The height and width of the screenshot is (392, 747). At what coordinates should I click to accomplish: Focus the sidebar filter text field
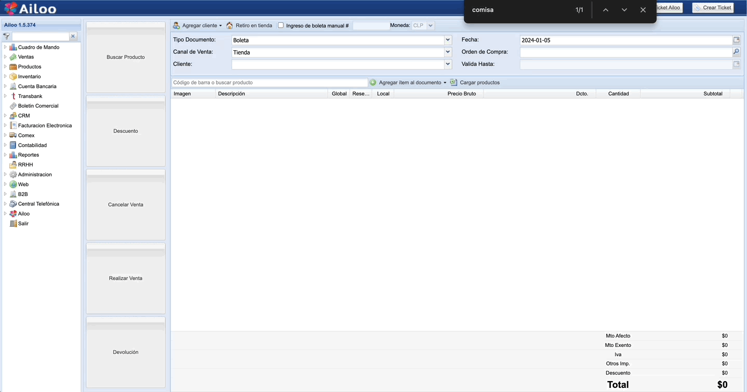click(x=41, y=36)
